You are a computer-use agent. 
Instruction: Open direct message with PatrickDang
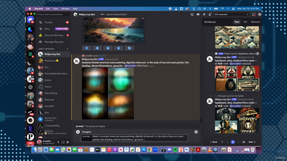[x=53, y=93]
